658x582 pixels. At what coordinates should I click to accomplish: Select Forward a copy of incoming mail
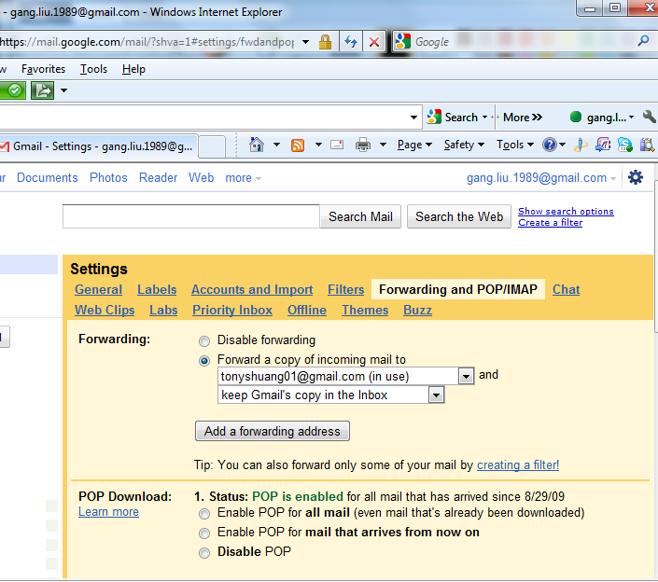point(204,361)
